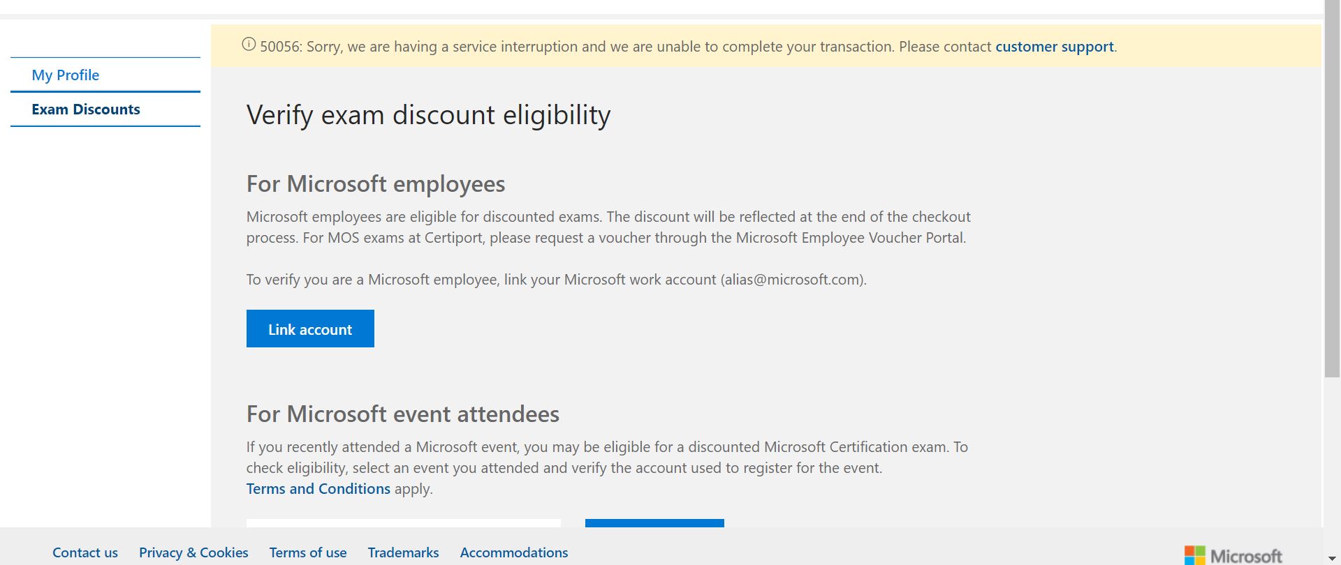Open the Privacy & Cookies footer link
The height and width of the screenshot is (565, 1341).
pos(193,552)
